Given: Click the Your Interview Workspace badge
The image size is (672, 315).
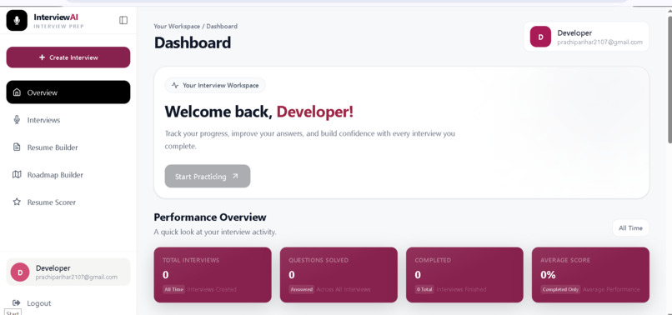Looking at the screenshot, I should click(215, 85).
